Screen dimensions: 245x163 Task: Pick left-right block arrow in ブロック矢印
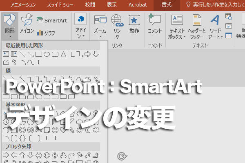[x=39, y=155]
